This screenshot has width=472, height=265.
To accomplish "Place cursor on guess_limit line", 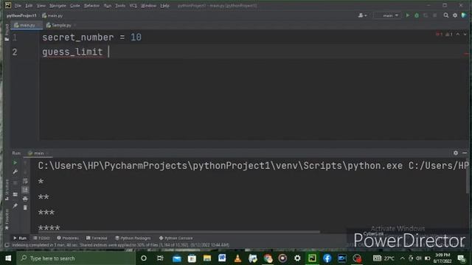I will tap(72, 52).
